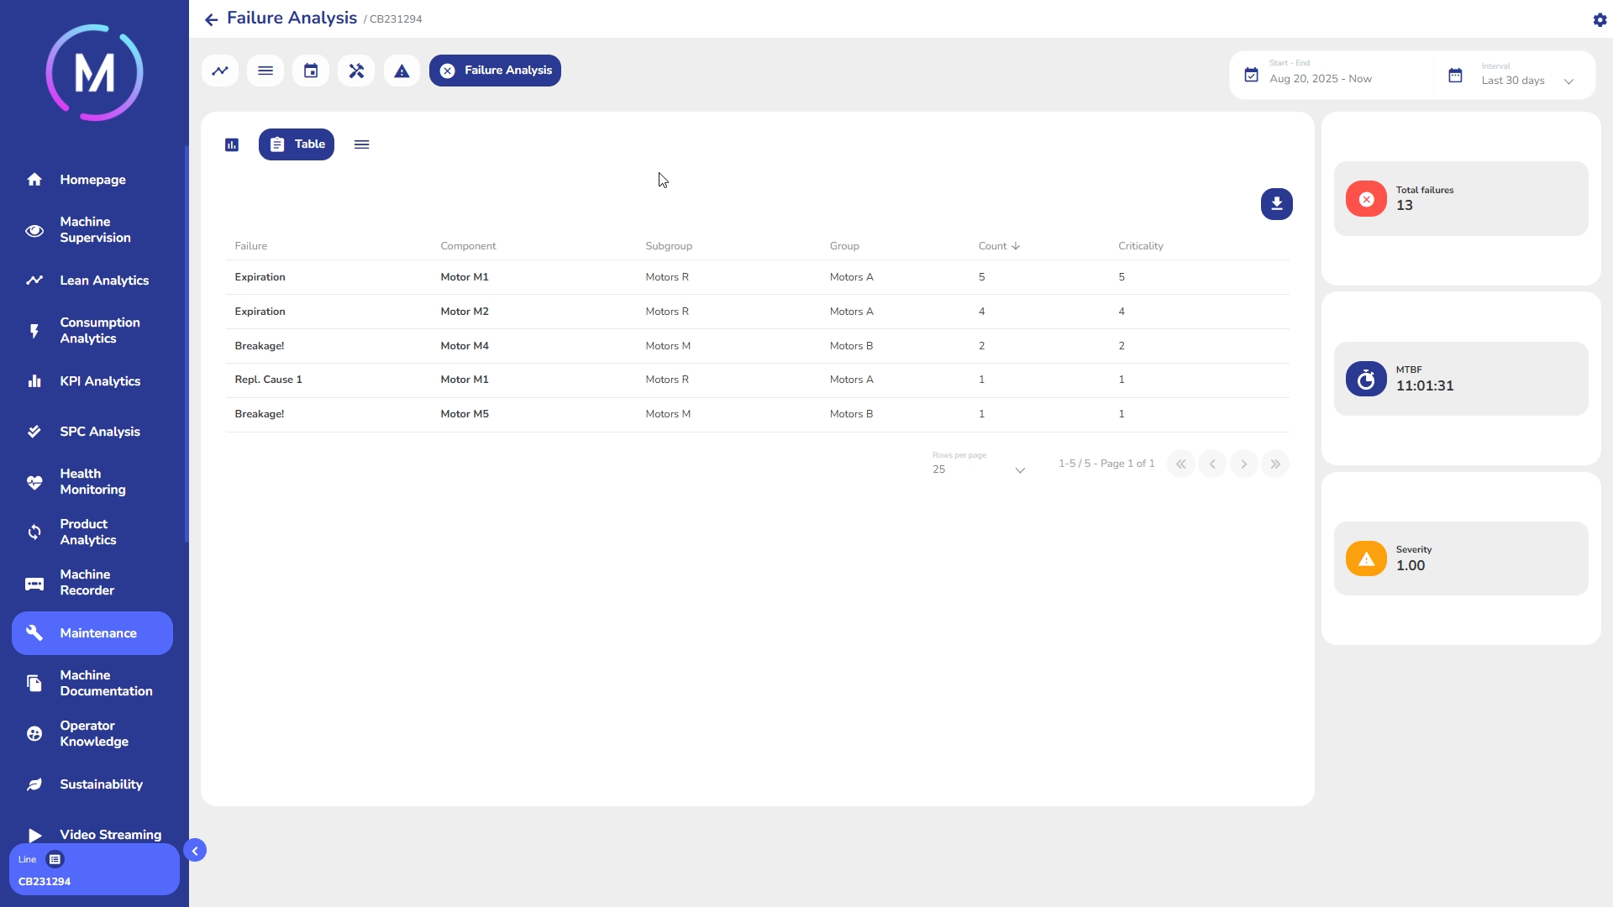The height and width of the screenshot is (907, 1613).
Task: Collapse the sidebar with chevron button
Action: pos(195,851)
